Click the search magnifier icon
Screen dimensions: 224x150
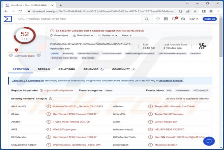point(146,19)
